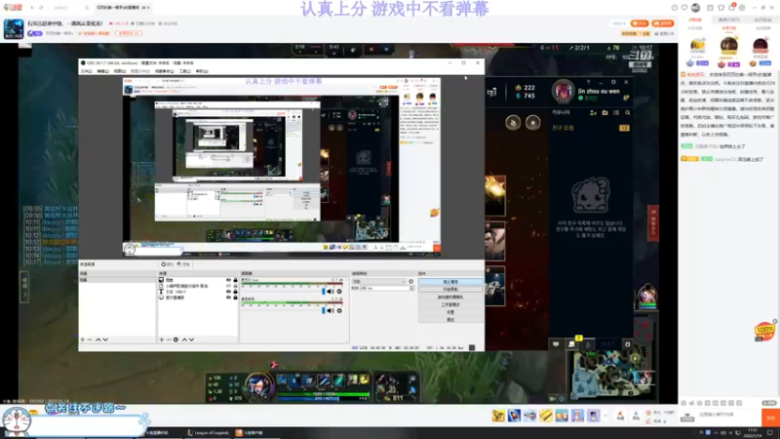Click the fifth OBS controls button
The width and height of the screenshot is (780, 439).
(x=450, y=311)
